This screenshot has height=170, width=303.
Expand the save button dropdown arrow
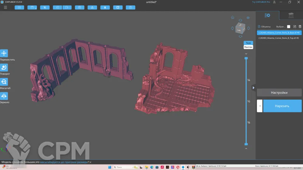pos(36,8)
